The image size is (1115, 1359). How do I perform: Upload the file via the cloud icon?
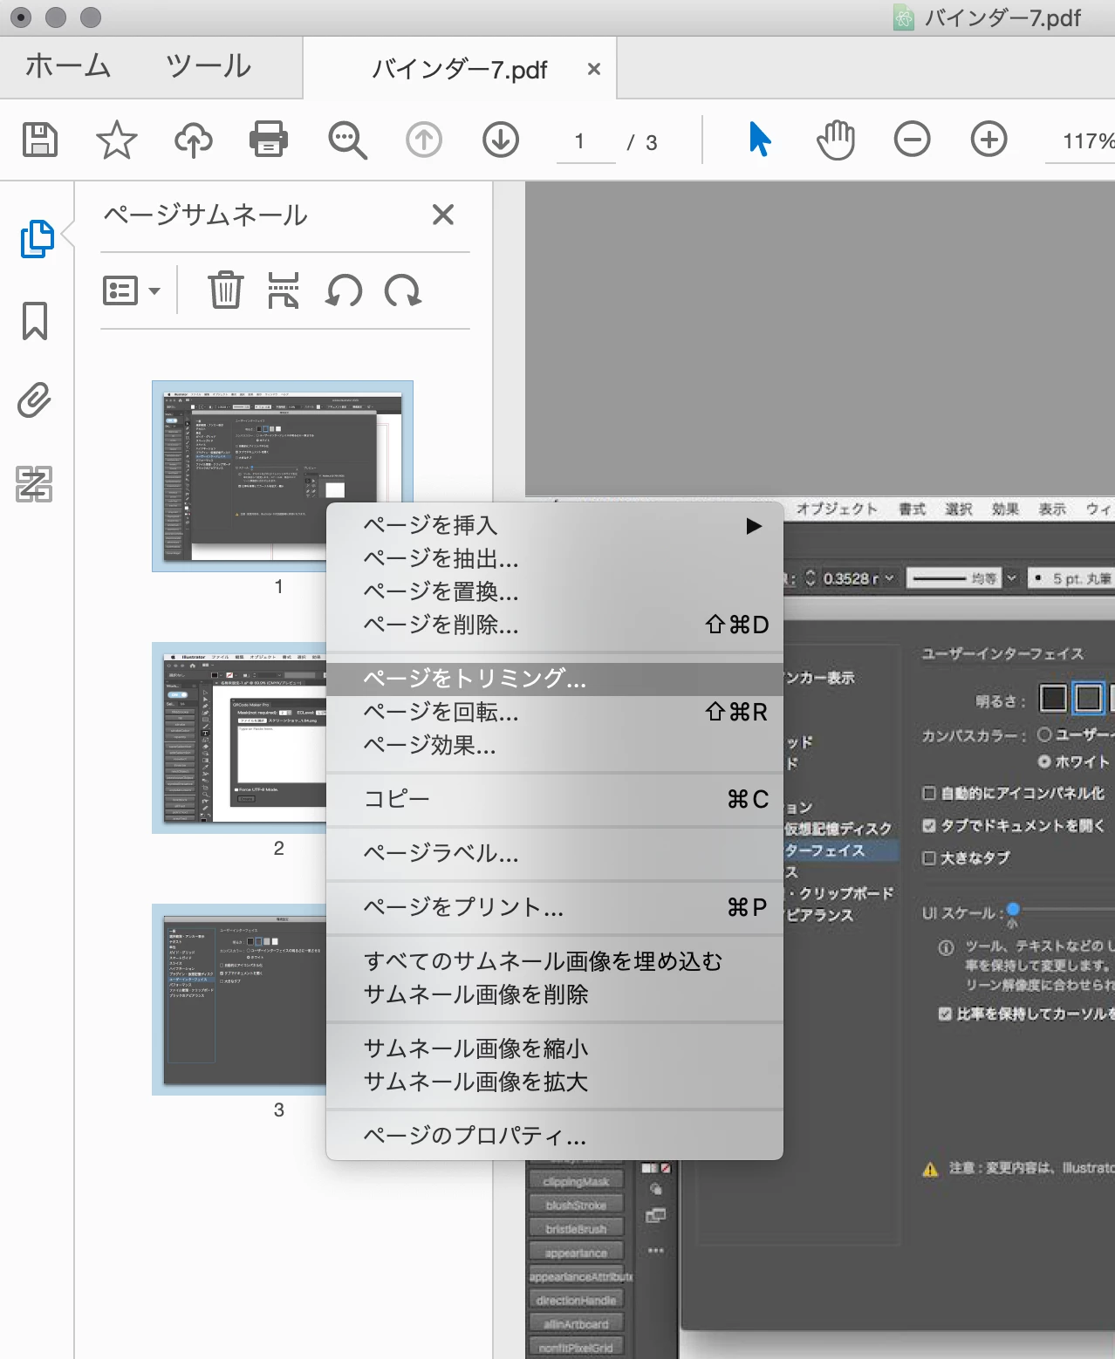tap(193, 140)
